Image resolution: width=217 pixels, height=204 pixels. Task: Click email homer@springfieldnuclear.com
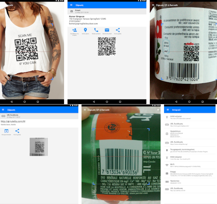click(83, 24)
